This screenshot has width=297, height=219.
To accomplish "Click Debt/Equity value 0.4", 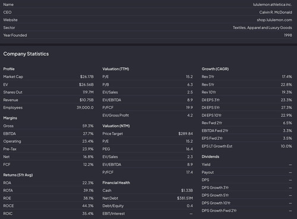I will pos(189,206).
